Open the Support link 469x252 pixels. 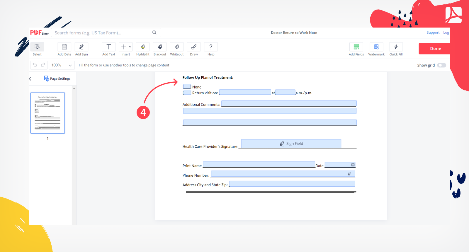tap(433, 33)
